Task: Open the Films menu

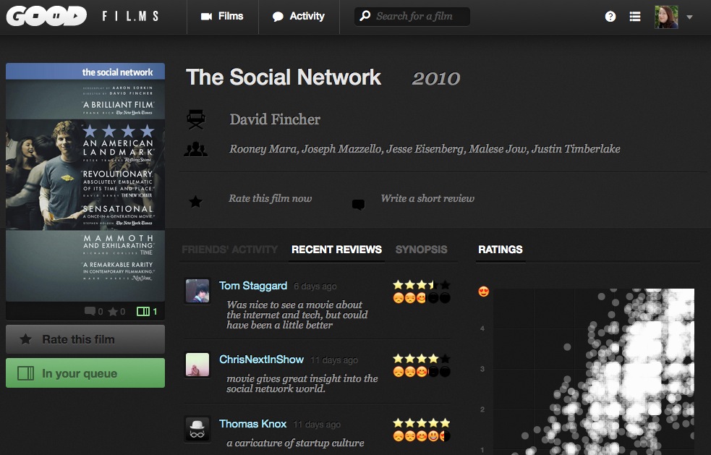Action: coord(222,17)
